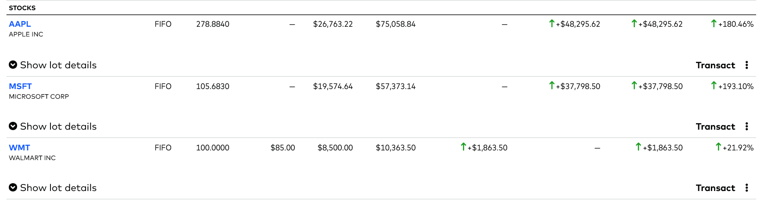
Task: Click the green arrow next to WMT +$1,863.50 day gain
Action: pos(463,147)
